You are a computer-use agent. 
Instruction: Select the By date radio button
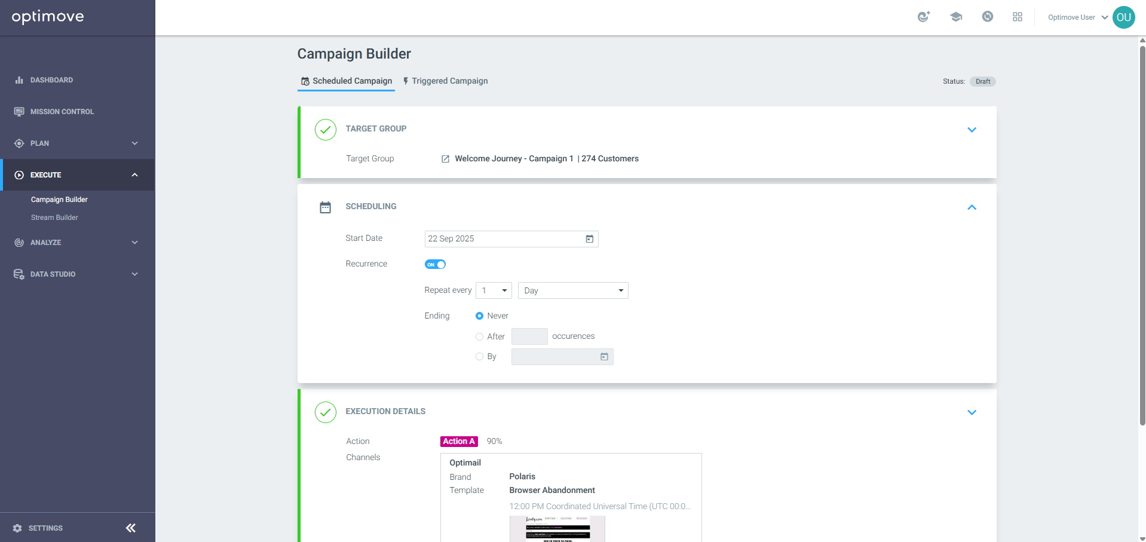[479, 357]
